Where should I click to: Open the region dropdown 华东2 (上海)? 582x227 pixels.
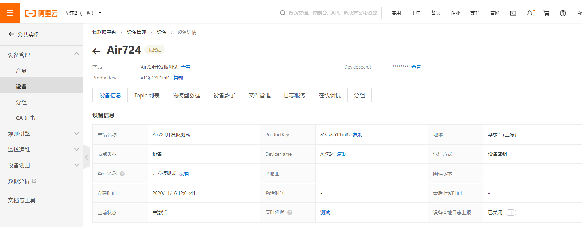(83, 13)
